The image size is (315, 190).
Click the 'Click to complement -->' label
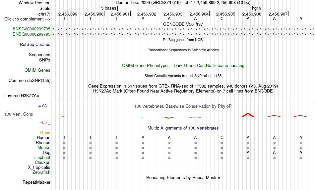click(x=27, y=19)
